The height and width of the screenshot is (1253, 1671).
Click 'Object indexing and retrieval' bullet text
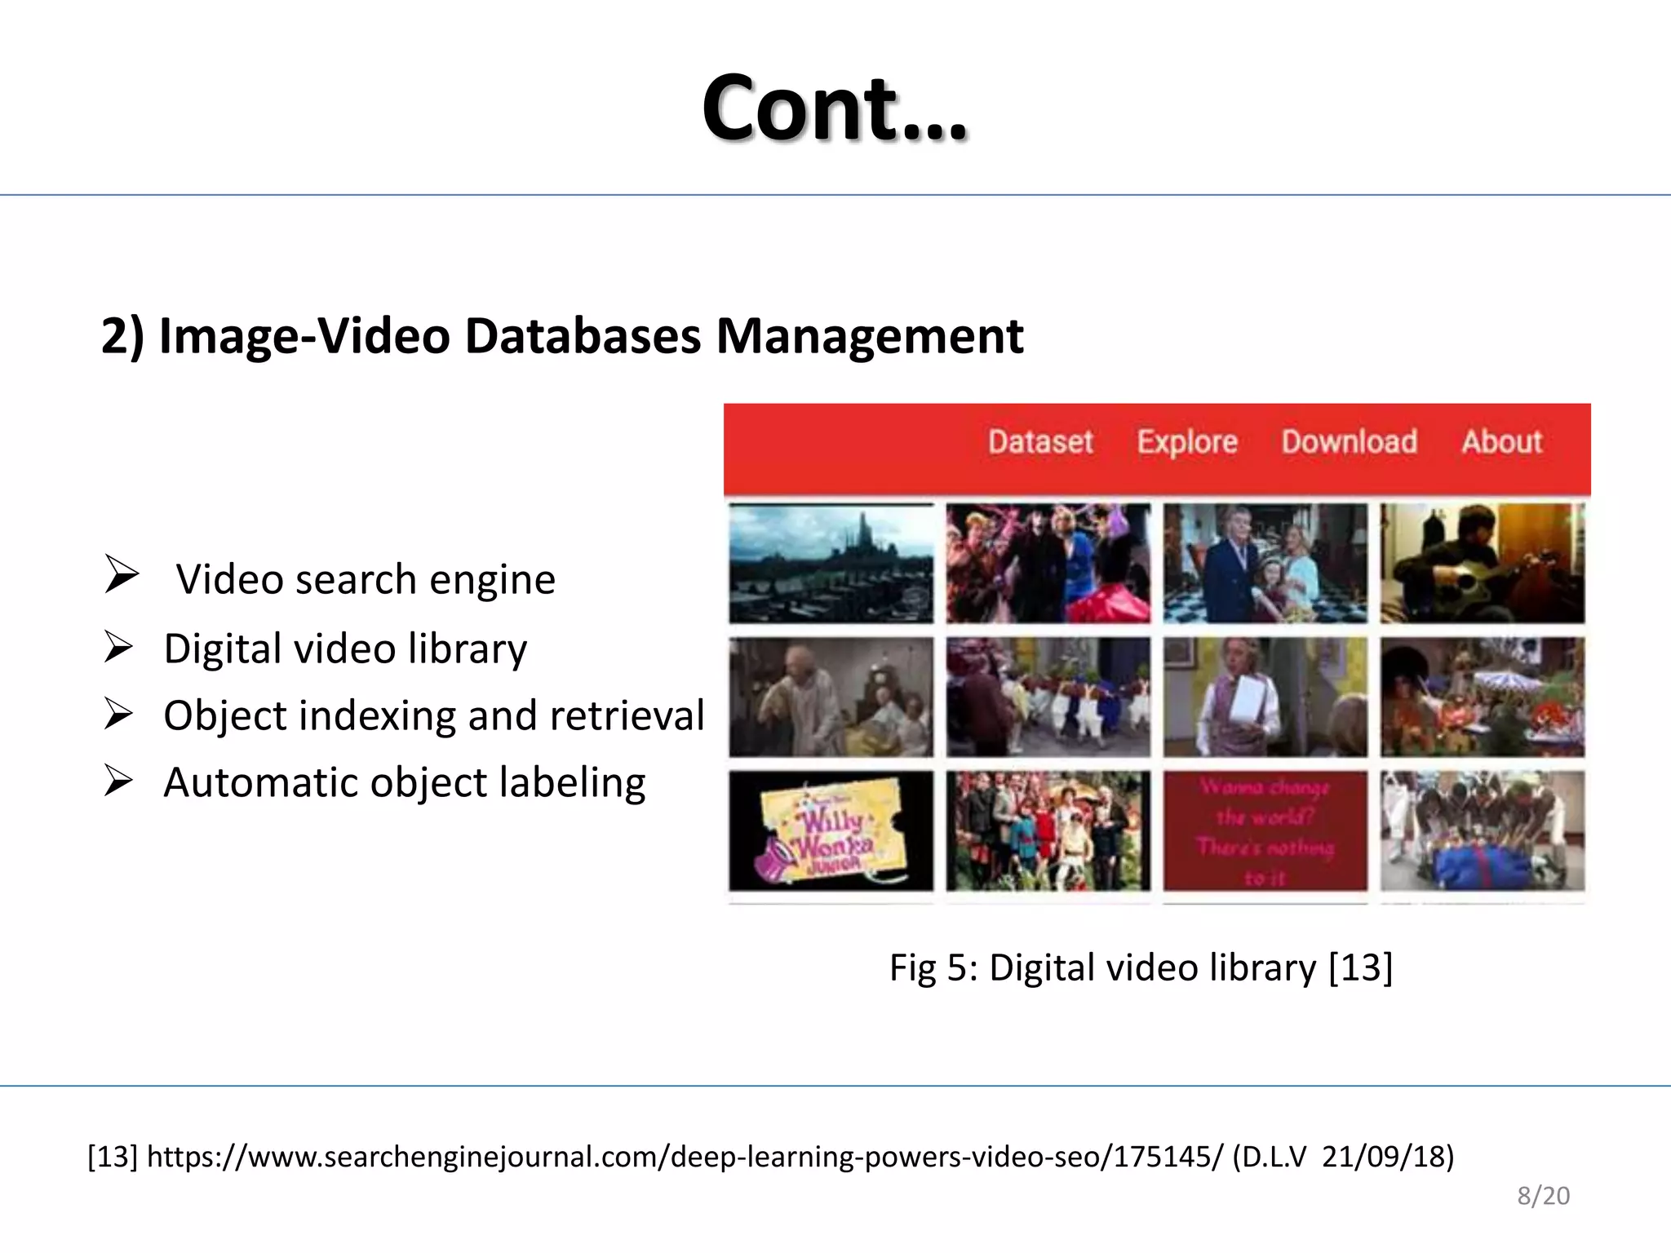click(x=434, y=716)
